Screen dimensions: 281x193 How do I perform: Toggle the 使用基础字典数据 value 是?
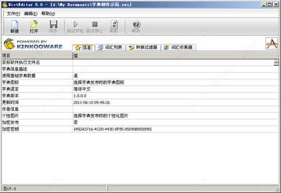tap(76, 76)
